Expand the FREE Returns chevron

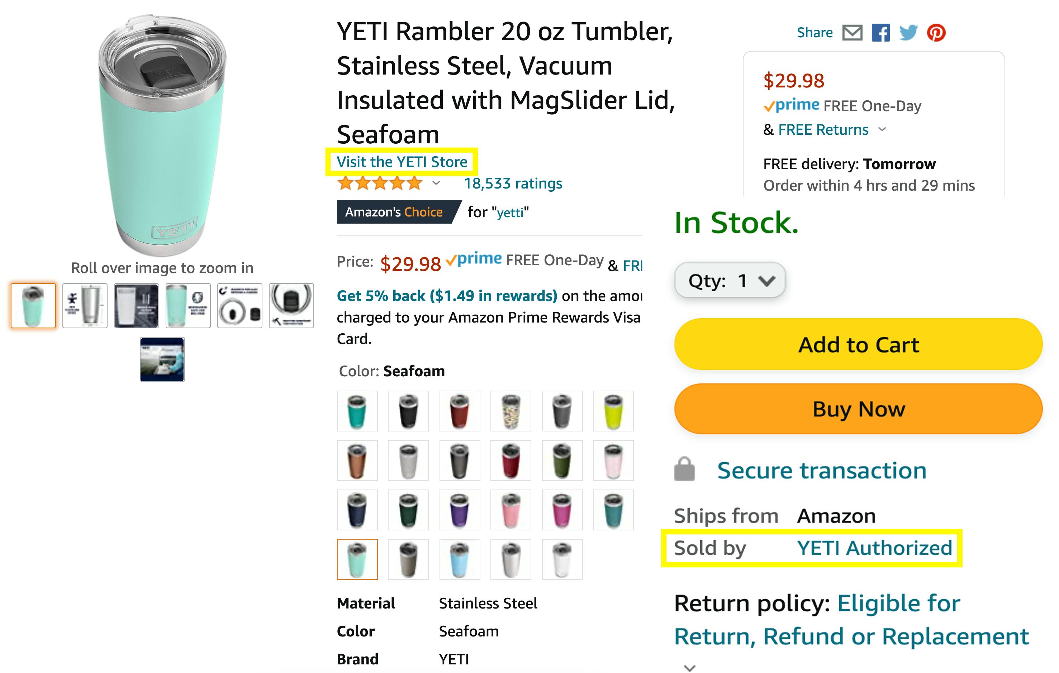(x=882, y=130)
